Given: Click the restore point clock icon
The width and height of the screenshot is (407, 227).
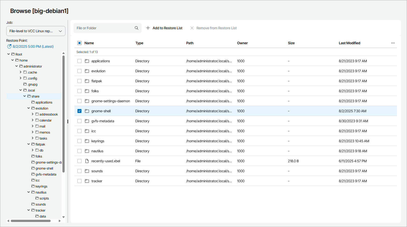Looking at the screenshot, I should click(9, 46).
